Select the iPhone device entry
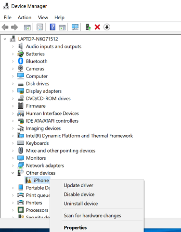The width and height of the screenshot is (181, 232). pyautogui.click(x=41, y=180)
